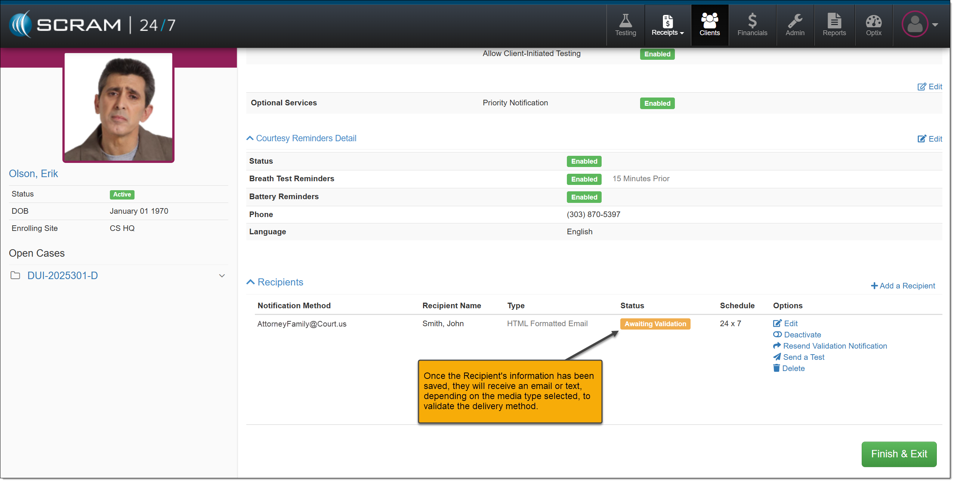Click the Finish & Exit button
This screenshot has height=482, width=954.
click(898, 454)
